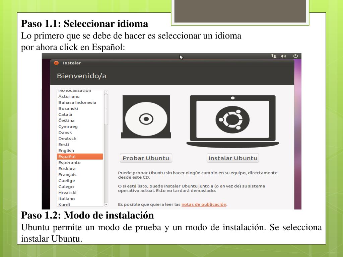Pick English in the language list
This screenshot has width=343, height=257.
(80, 151)
